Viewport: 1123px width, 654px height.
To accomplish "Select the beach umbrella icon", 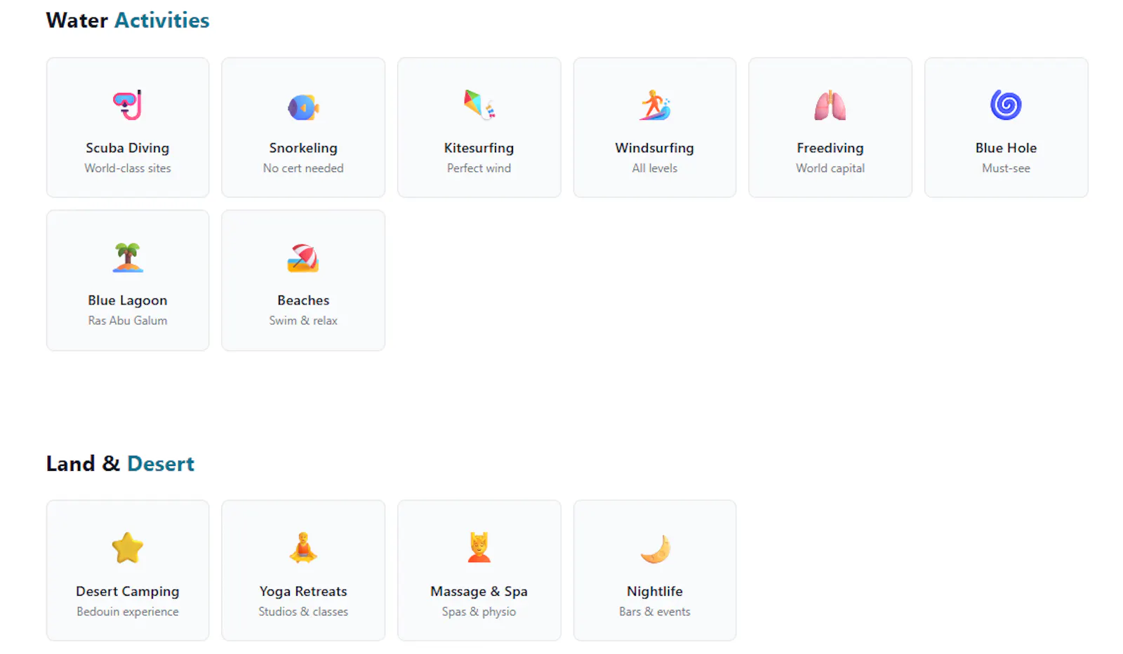I will tap(303, 258).
